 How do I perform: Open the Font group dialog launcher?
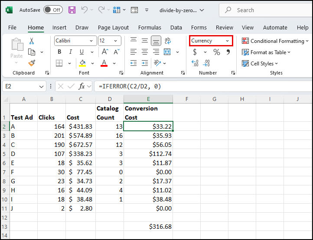pos(121,73)
